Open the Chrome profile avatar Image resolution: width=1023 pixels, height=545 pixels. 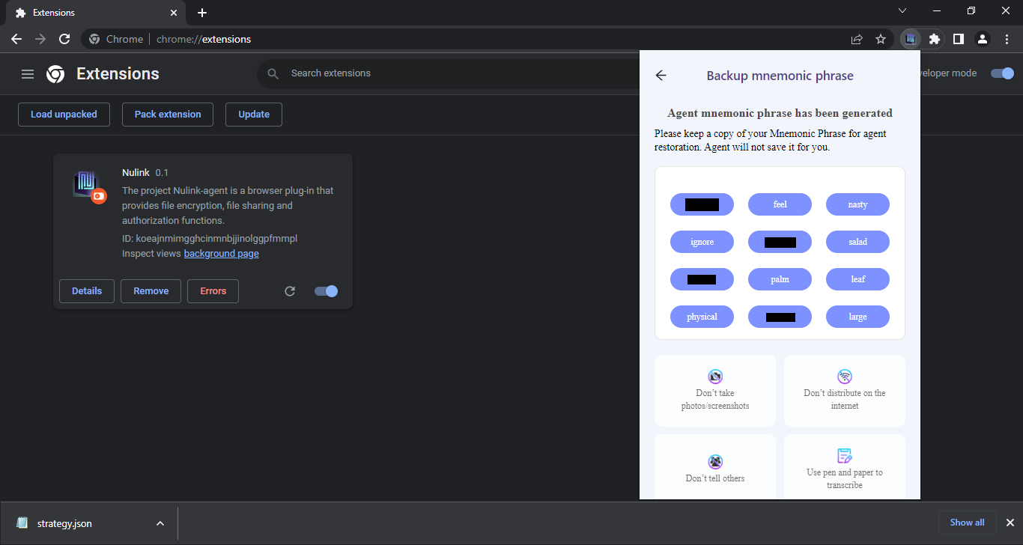click(983, 39)
